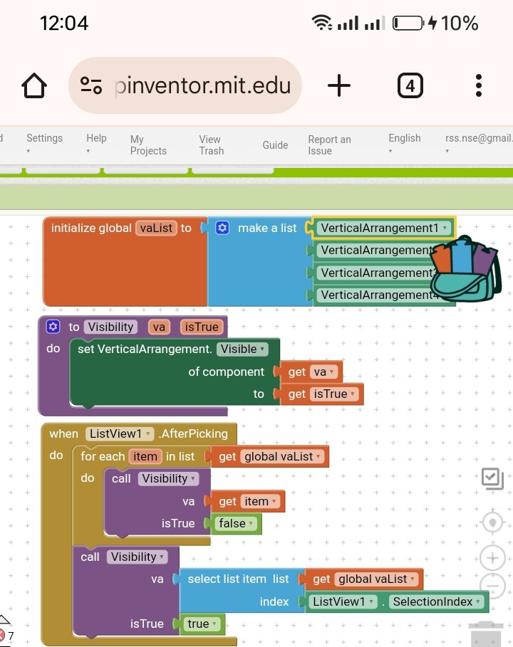
Task: Click the error count indicator showing 7
Action: 6,636
